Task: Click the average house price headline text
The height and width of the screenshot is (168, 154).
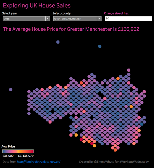Action: tap(71, 29)
